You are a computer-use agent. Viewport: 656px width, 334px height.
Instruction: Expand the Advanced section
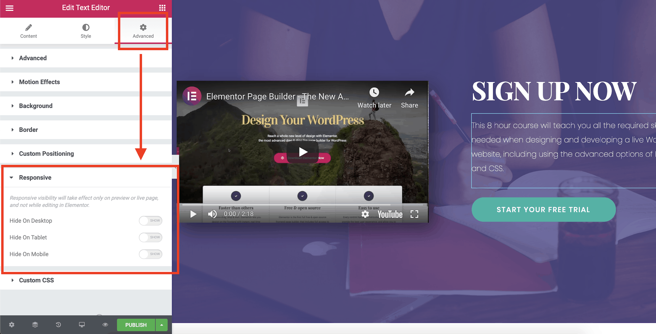[x=33, y=58]
